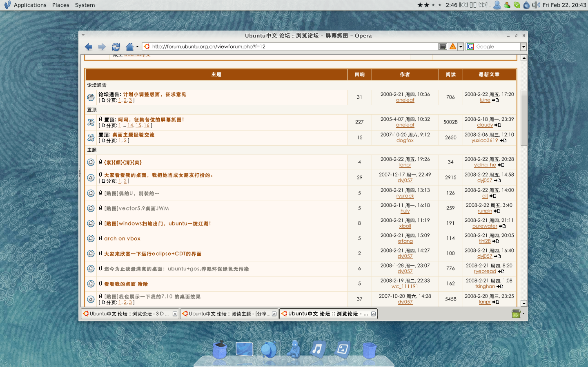Jump to latest post arrow beside 'tsinghan'
The image size is (588, 367).
pos(500,286)
